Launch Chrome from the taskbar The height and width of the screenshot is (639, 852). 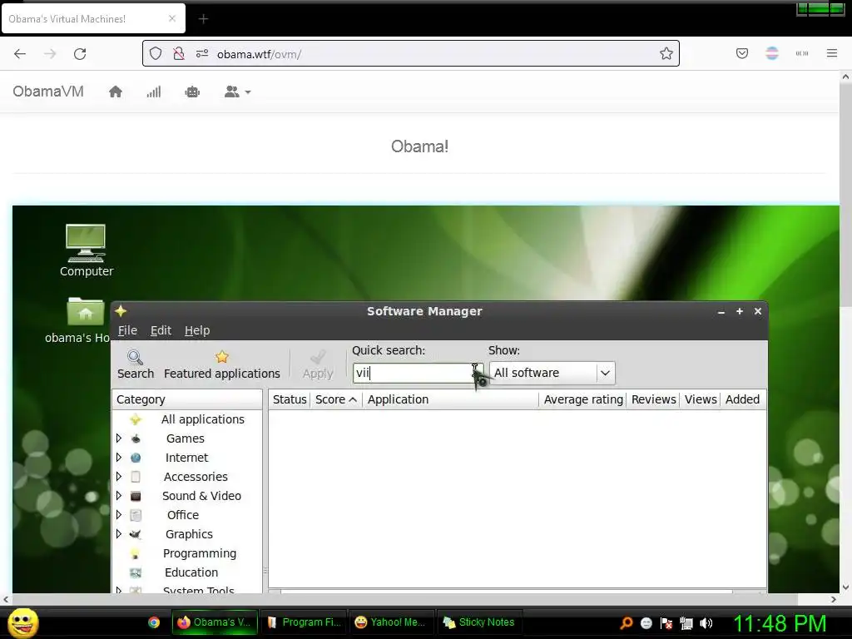click(154, 622)
